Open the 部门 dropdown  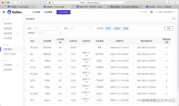point(46,28)
